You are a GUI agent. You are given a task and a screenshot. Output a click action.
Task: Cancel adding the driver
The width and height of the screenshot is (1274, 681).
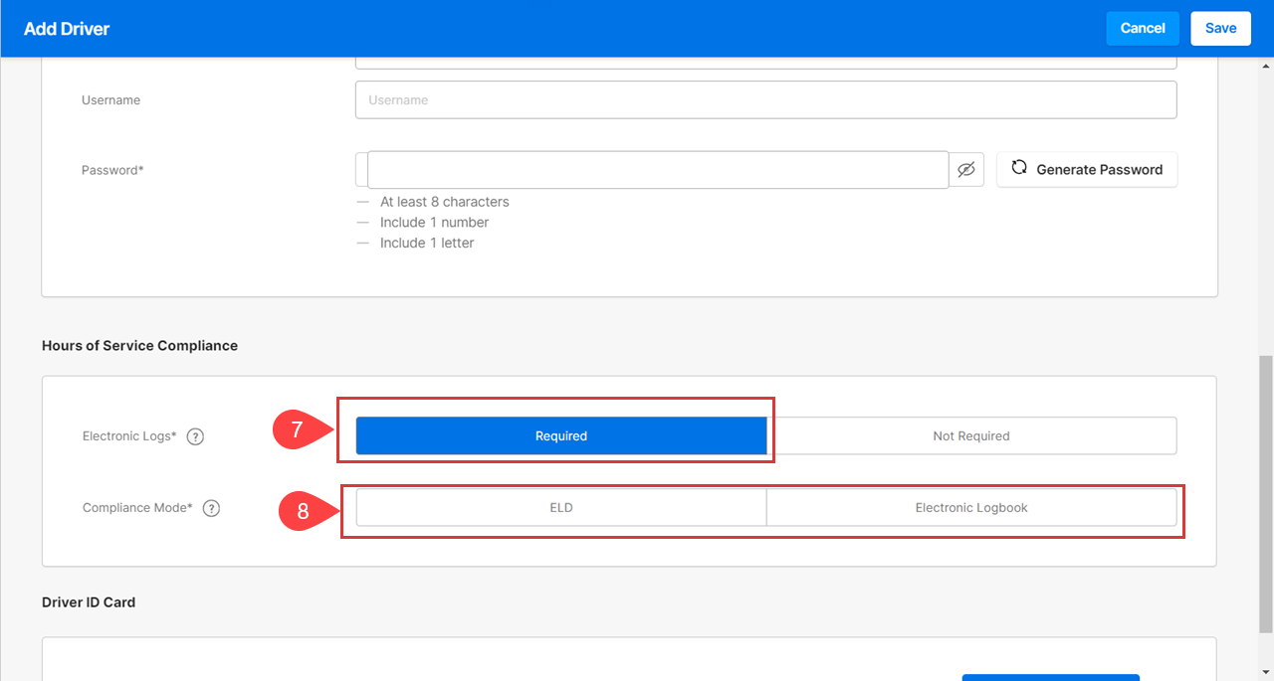tap(1143, 29)
